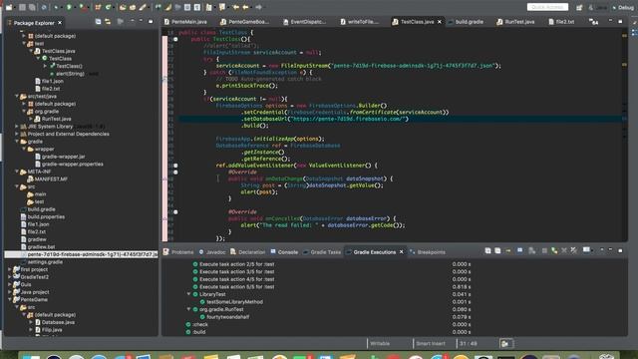Viewport: 638px width, 359px height.
Task: Close the Gradle Executions view tab
Action: [x=401, y=252]
